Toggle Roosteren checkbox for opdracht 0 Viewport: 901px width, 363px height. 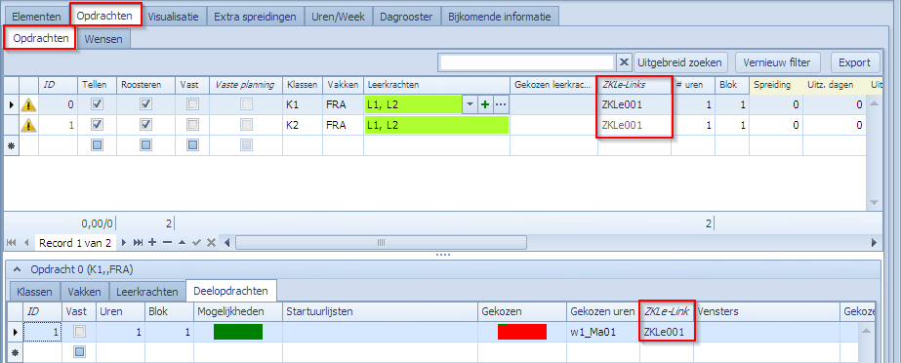146,104
